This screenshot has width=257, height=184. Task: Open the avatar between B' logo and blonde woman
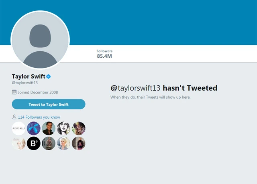click(x=49, y=143)
